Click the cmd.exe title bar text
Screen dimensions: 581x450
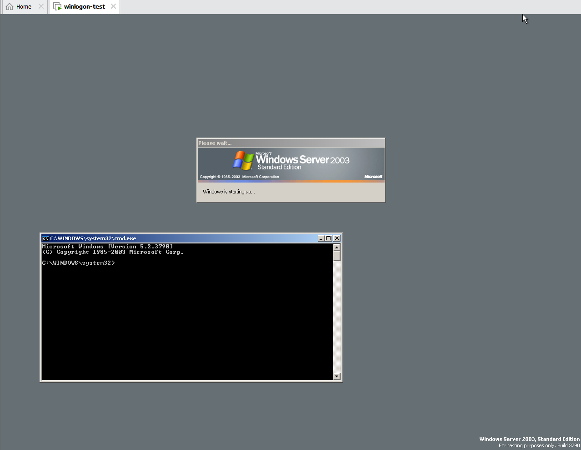(x=93, y=238)
